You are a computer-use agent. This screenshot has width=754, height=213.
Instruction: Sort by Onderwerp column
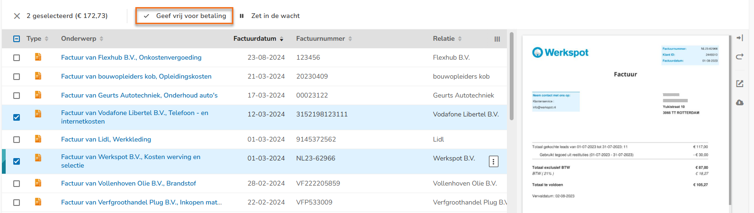[82, 39]
